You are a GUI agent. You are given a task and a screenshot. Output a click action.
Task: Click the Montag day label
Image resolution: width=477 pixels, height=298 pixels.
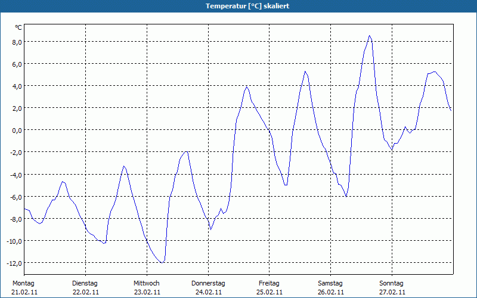23,284
